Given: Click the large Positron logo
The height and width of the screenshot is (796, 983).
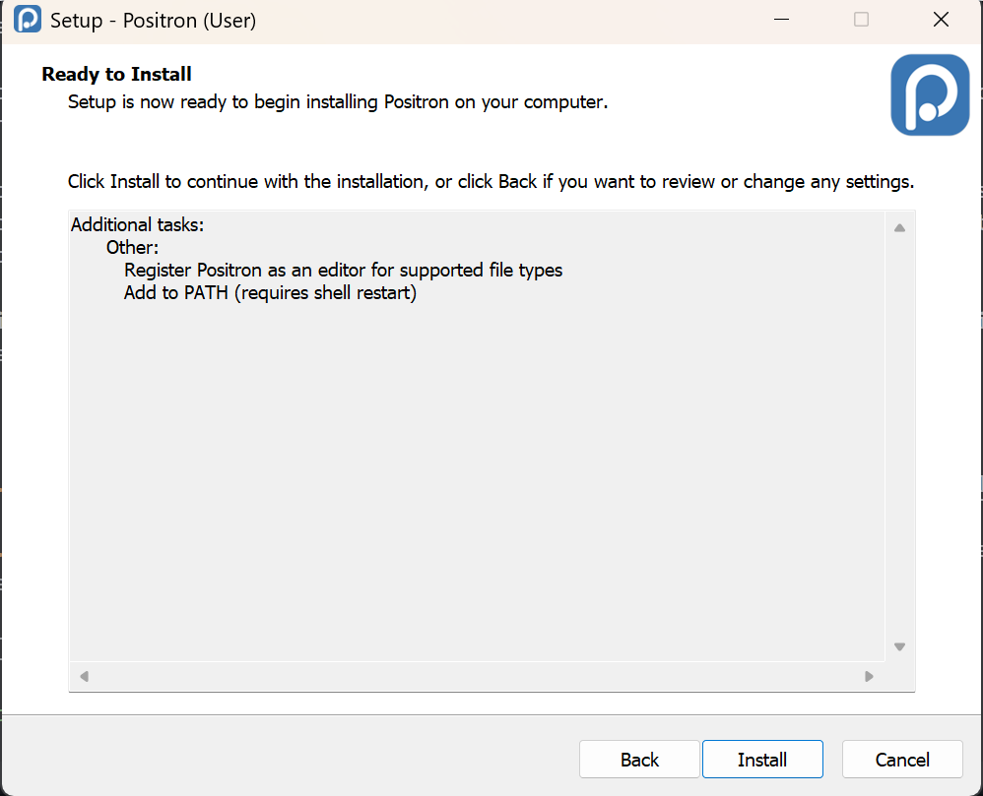Looking at the screenshot, I should click(929, 94).
